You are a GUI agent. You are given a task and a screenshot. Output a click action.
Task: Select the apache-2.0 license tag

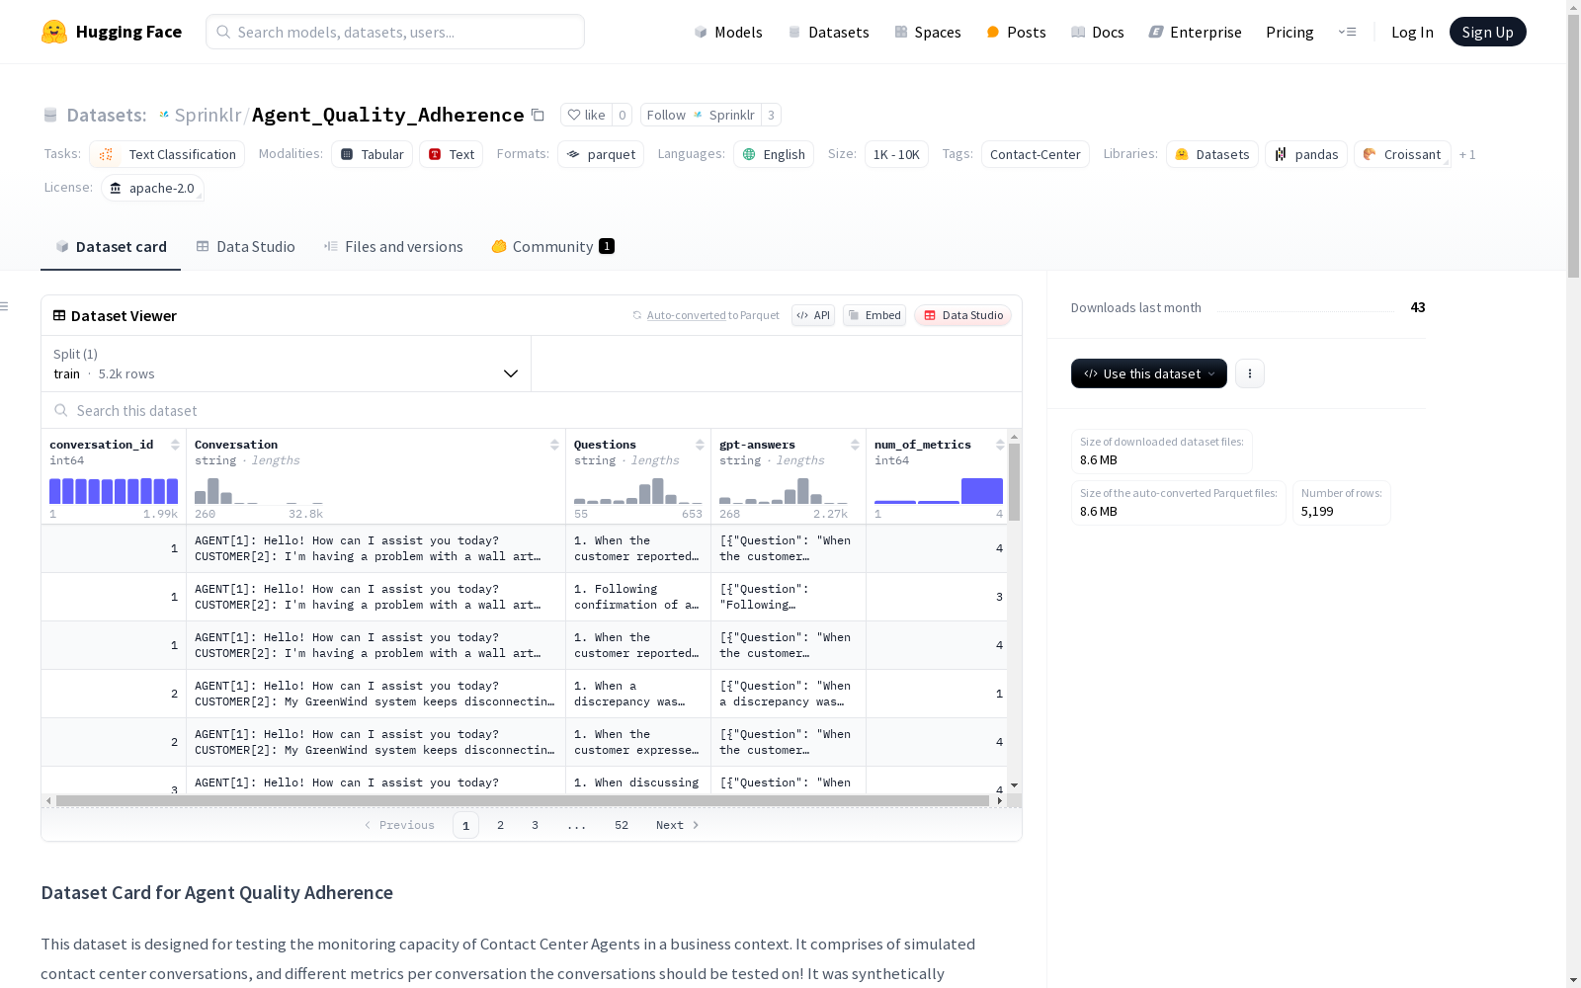coord(152,188)
